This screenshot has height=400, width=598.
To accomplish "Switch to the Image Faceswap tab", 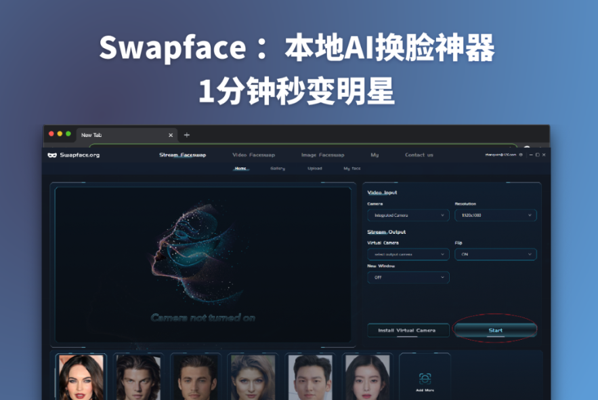I will pos(322,155).
